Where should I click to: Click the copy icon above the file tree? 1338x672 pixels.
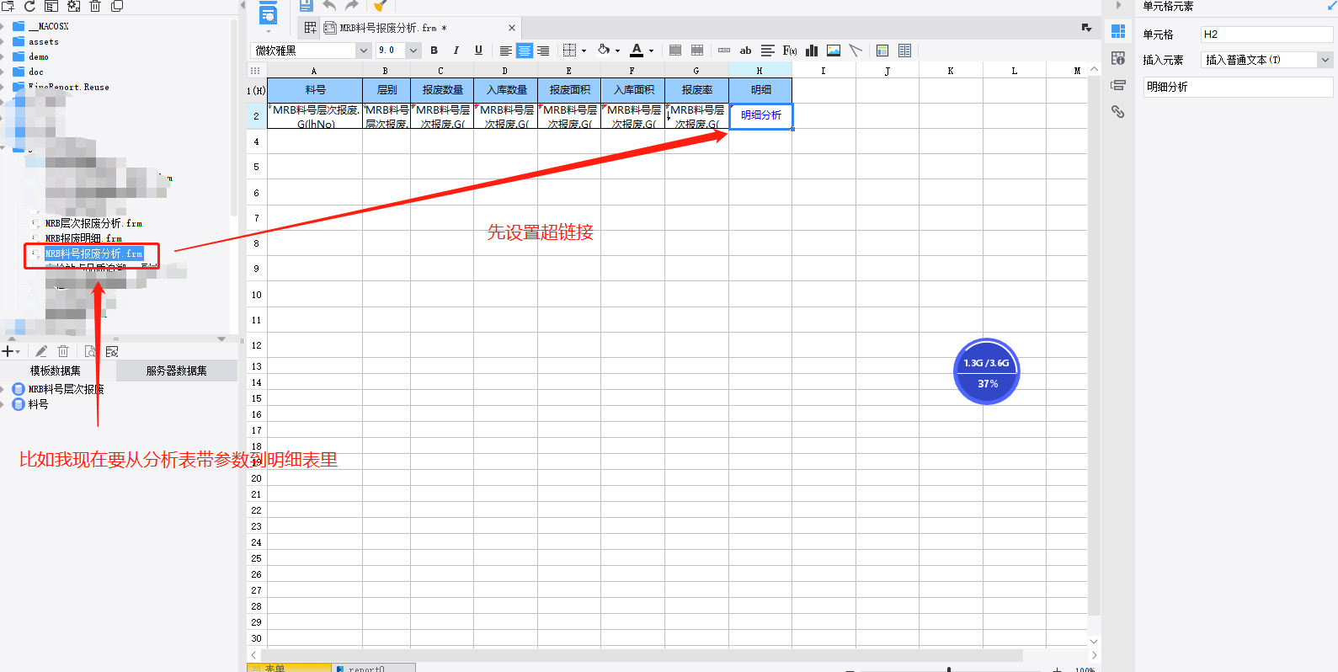pos(117,6)
